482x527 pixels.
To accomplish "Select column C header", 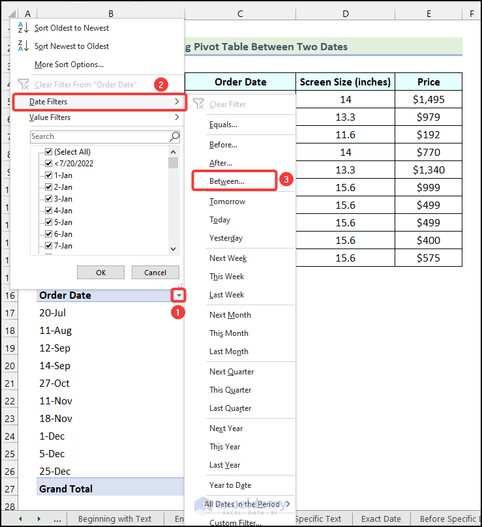I will 240,14.
